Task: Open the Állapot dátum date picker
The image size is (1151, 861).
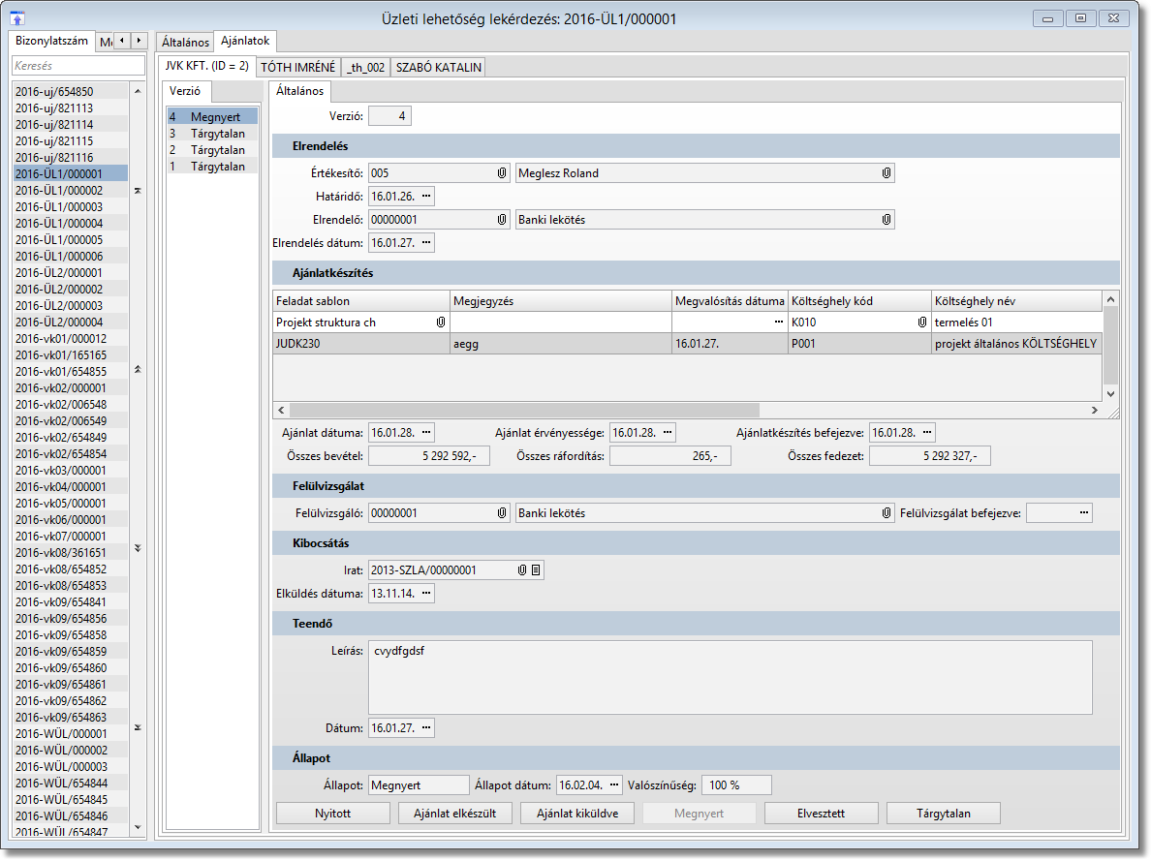Action: (x=613, y=785)
